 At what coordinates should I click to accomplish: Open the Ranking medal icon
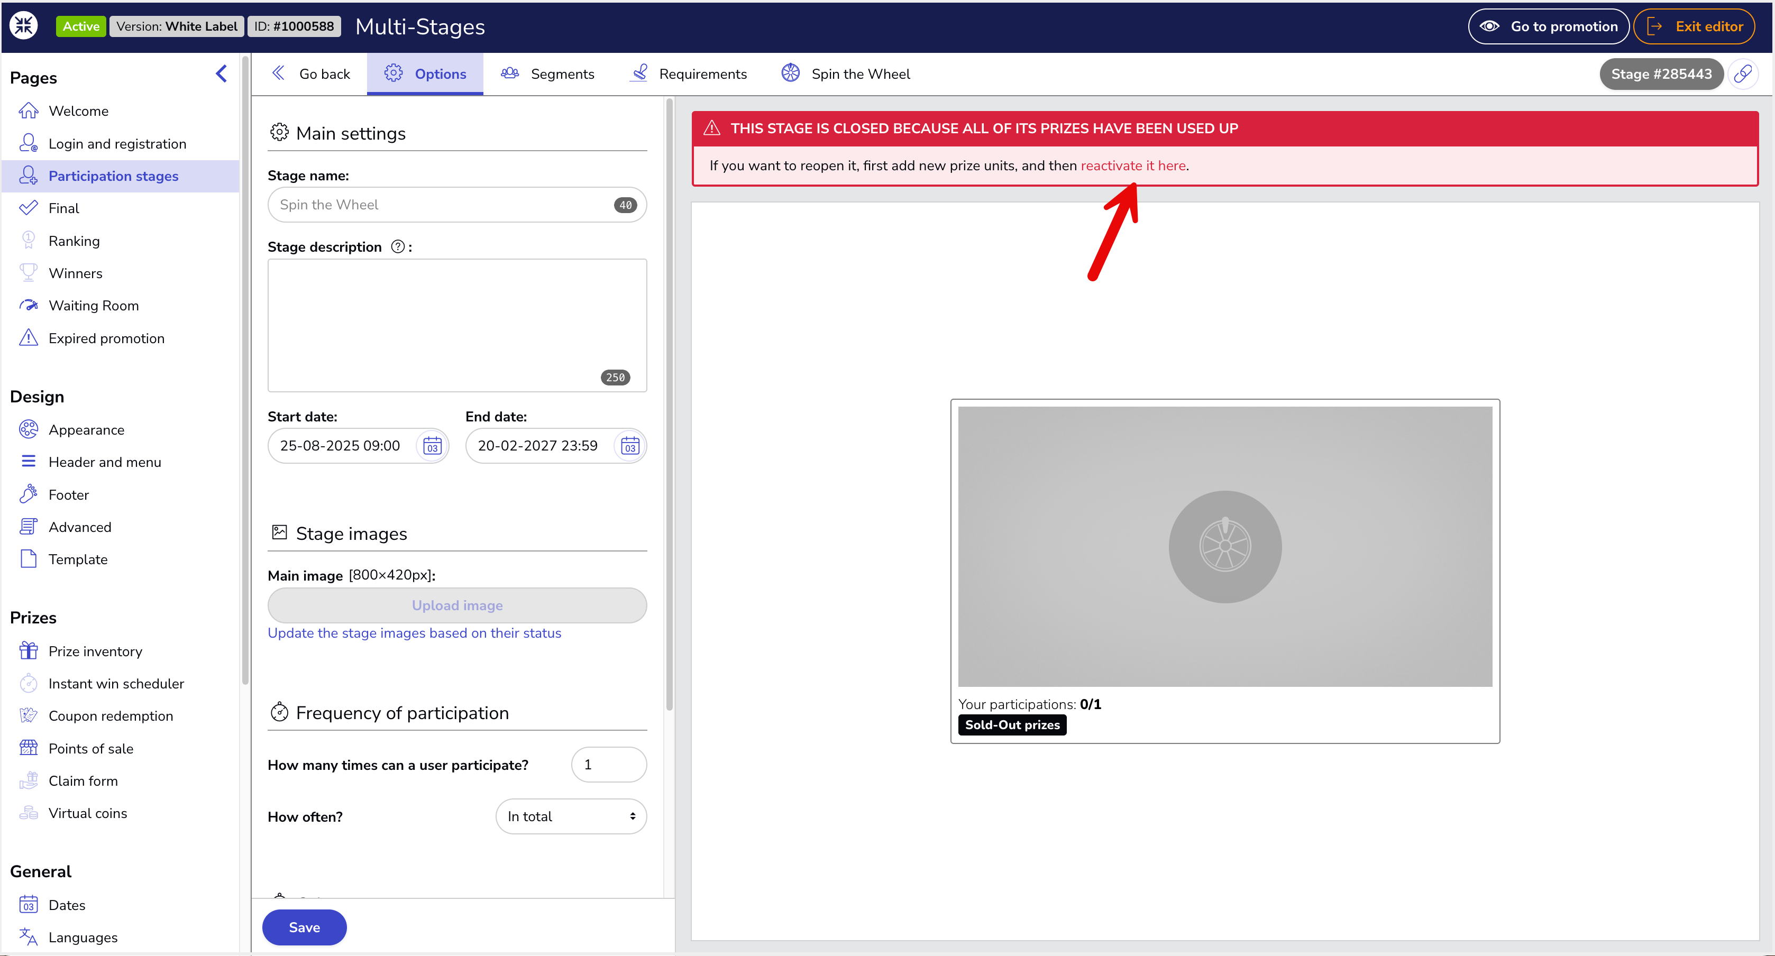coord(28,241)
